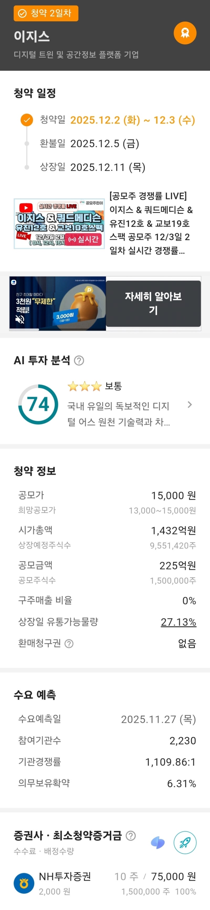Expand AI analysis with chevron arrow
The image size is (210, 910).
tap(190, 405)
